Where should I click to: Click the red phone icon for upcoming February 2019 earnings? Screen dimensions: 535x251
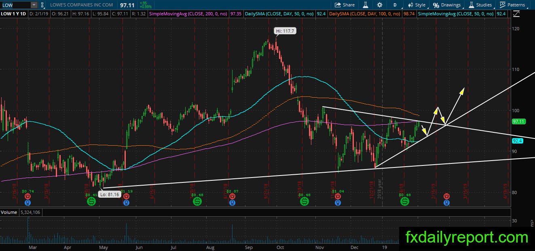point(446,196)
